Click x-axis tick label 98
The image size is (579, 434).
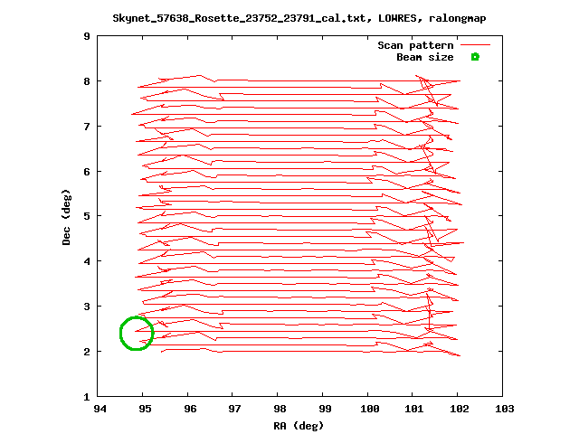[x=280, y=409]
